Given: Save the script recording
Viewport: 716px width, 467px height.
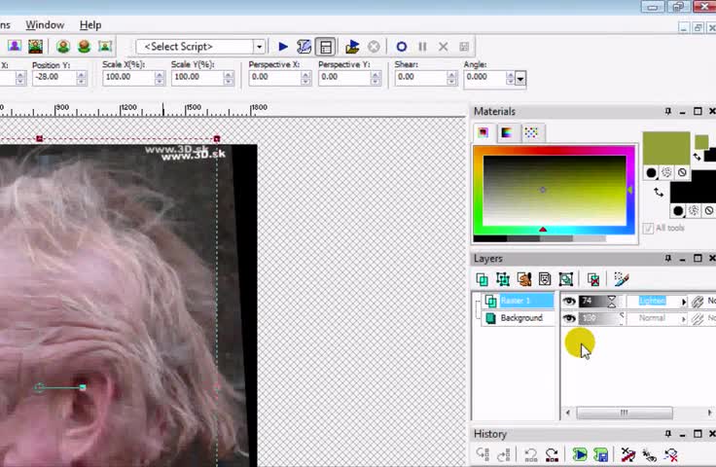Looking at the screenshot, I should 464,47.
